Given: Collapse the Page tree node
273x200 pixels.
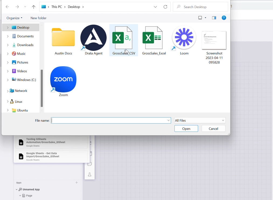Looking at the screenshot, I should pyautogui.click(x=20, y=196).
